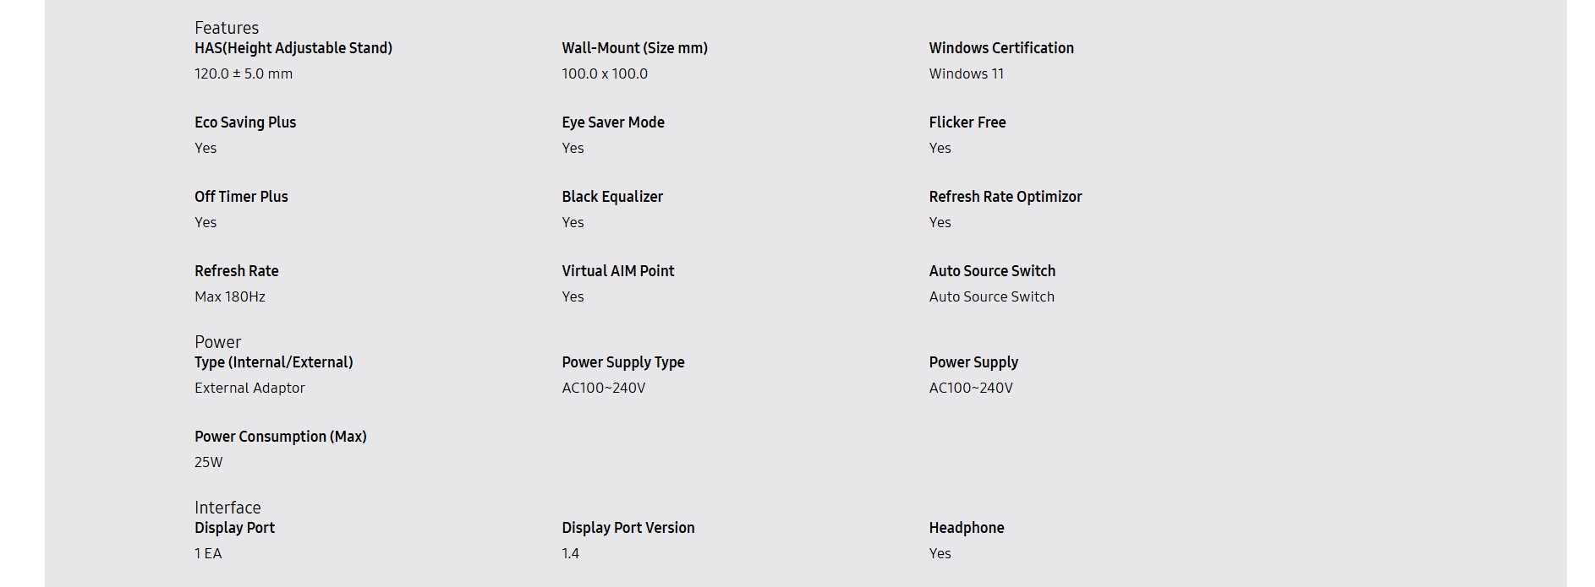Click the Wall-Mount (Size mm) label
The width and height of the screenshot is (1595, 587).
click(634, 48)
